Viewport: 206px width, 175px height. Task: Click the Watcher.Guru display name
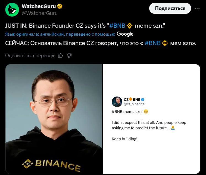(x=39, y=6)
